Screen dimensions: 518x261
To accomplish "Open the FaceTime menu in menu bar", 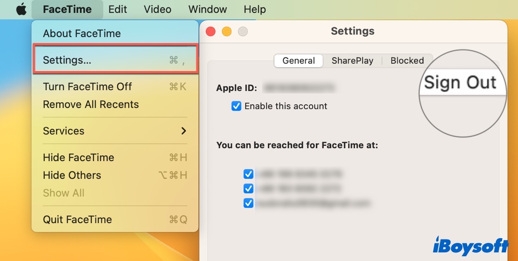I will (67, 9).
